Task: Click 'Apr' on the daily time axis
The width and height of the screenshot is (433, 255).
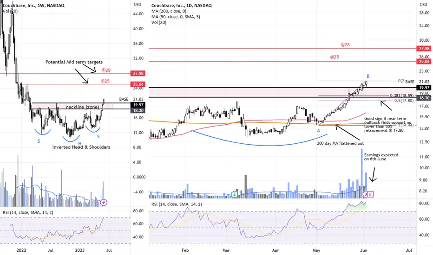Action: (x=276, y=250)
